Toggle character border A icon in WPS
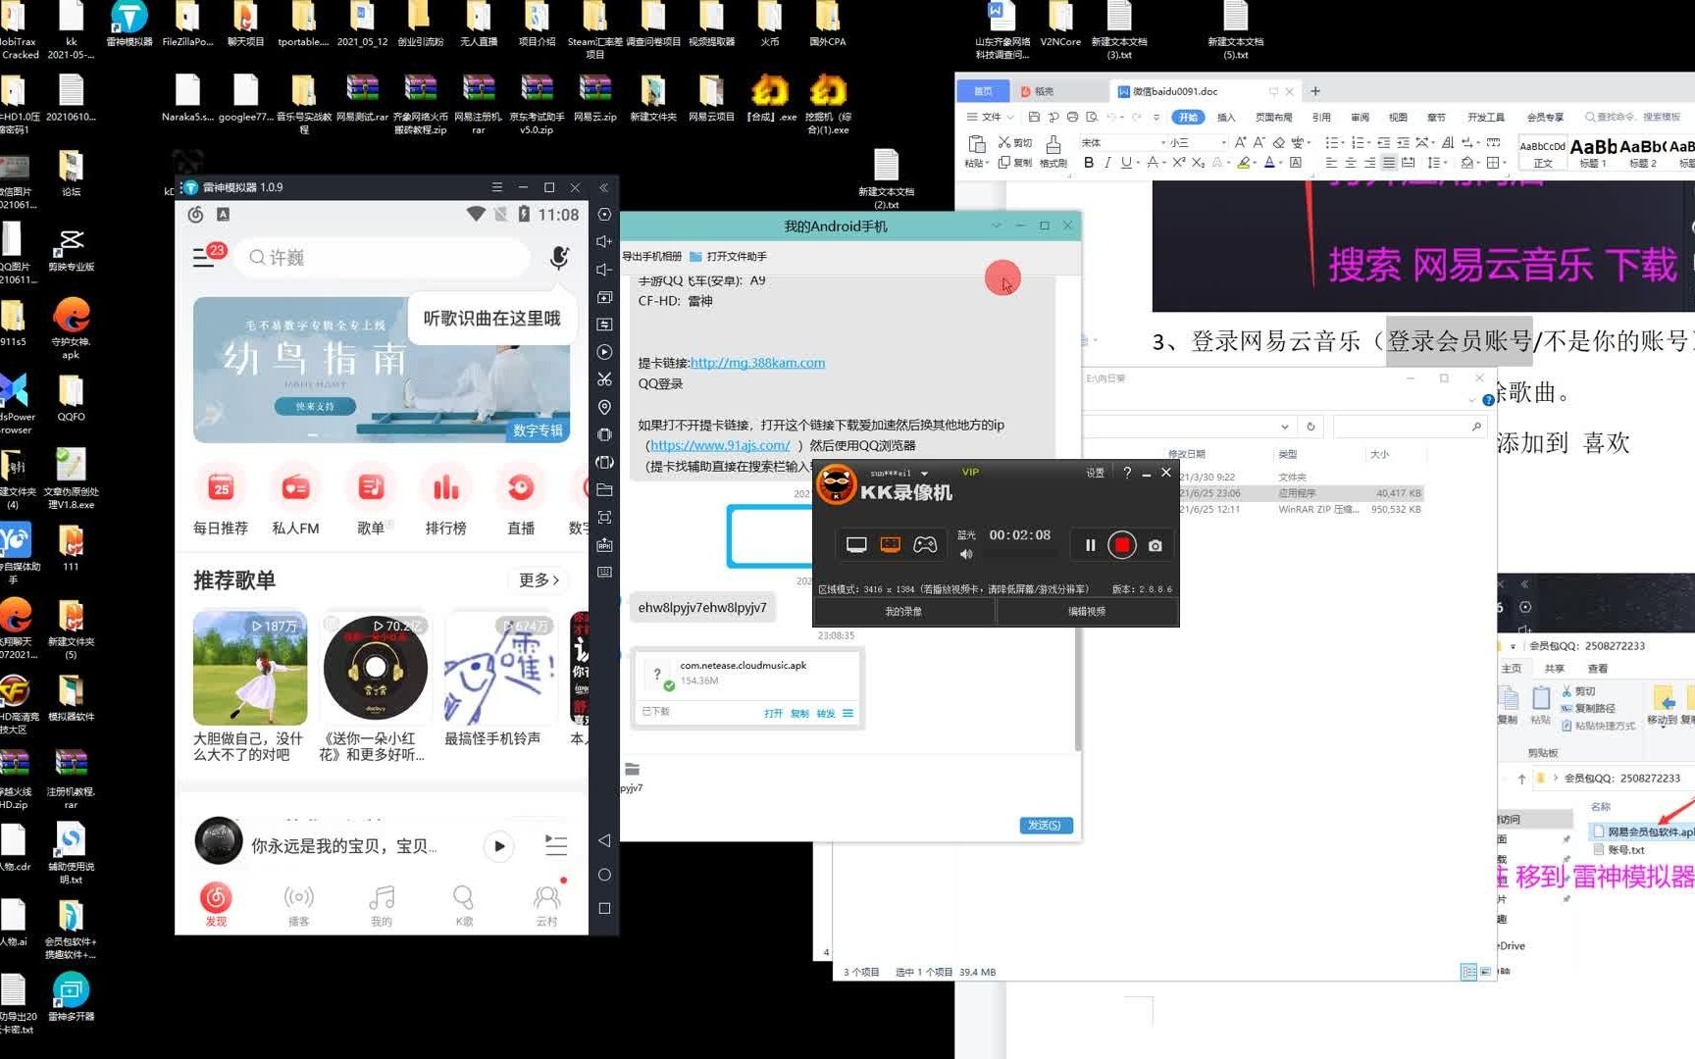The image size is (1695, 1059). click(1296, 163)
